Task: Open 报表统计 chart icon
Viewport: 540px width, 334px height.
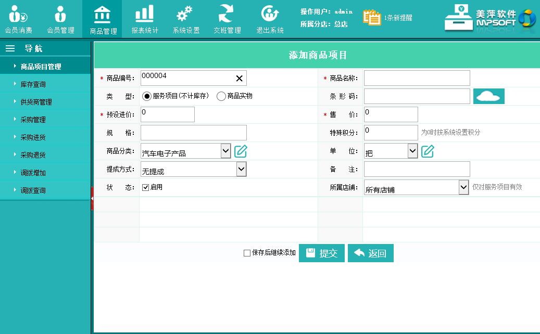Action: tap(144, 14)
